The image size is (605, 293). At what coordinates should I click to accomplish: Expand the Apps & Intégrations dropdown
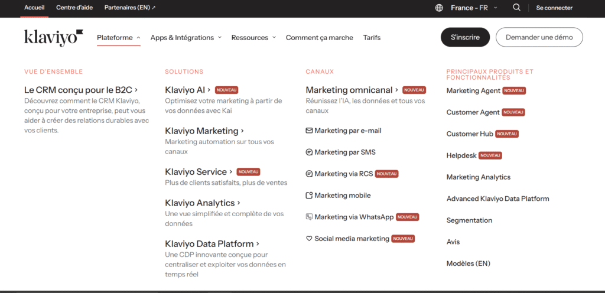tap(186, 38)
